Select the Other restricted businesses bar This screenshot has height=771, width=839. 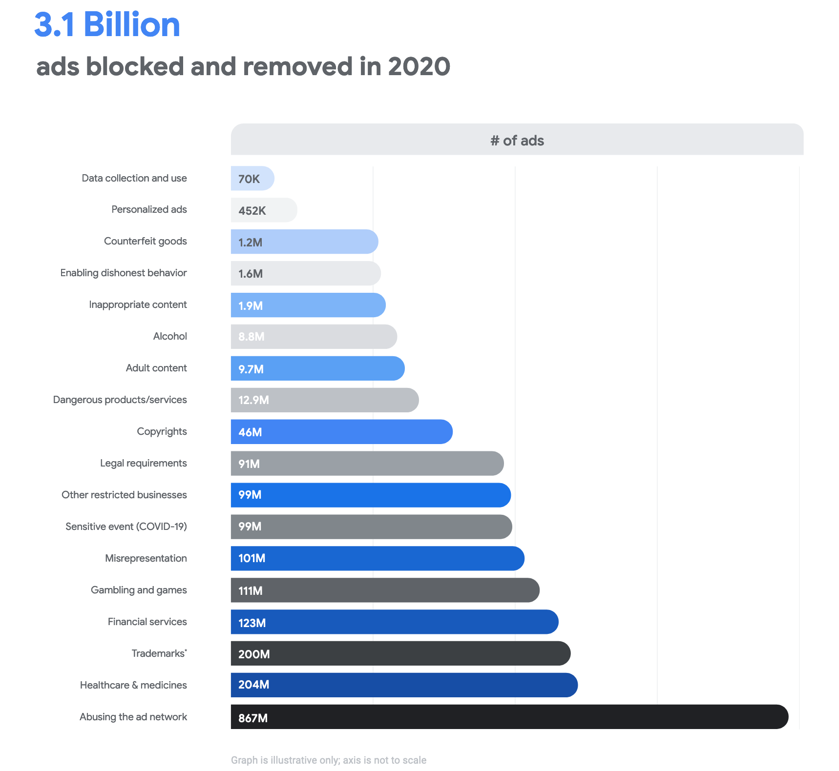[x=371, y=495]
